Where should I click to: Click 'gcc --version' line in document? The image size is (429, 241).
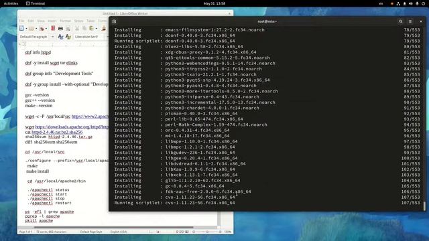(x=37, y=95)
